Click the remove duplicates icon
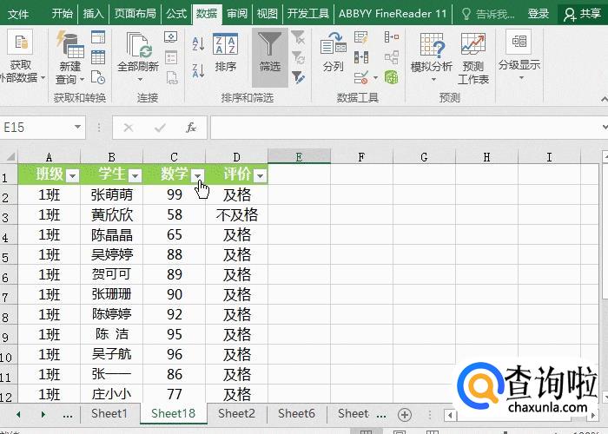 [361, 57]
